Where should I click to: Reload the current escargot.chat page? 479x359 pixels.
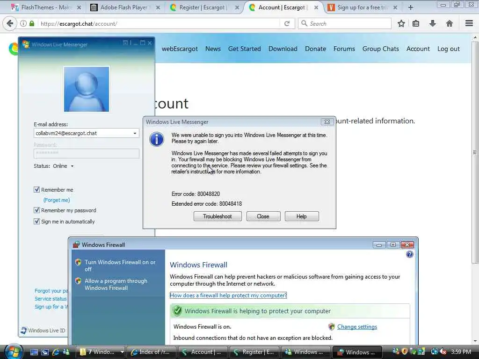287,23
